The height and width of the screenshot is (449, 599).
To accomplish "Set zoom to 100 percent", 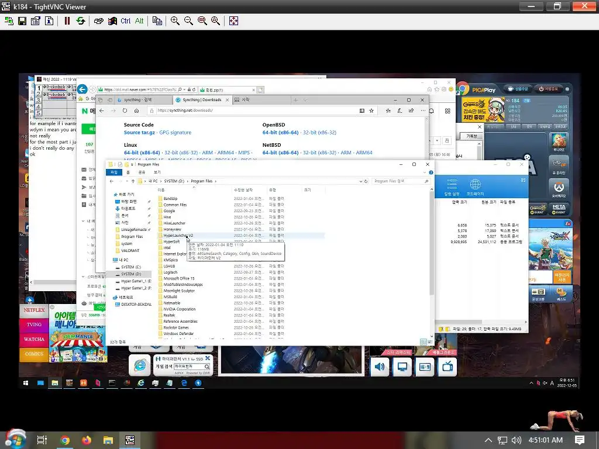I will click(x=202, y=21).
